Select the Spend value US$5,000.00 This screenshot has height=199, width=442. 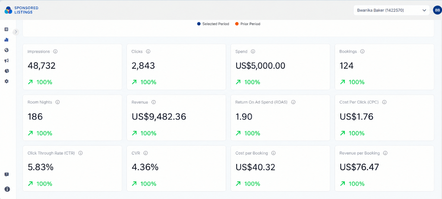260,66
